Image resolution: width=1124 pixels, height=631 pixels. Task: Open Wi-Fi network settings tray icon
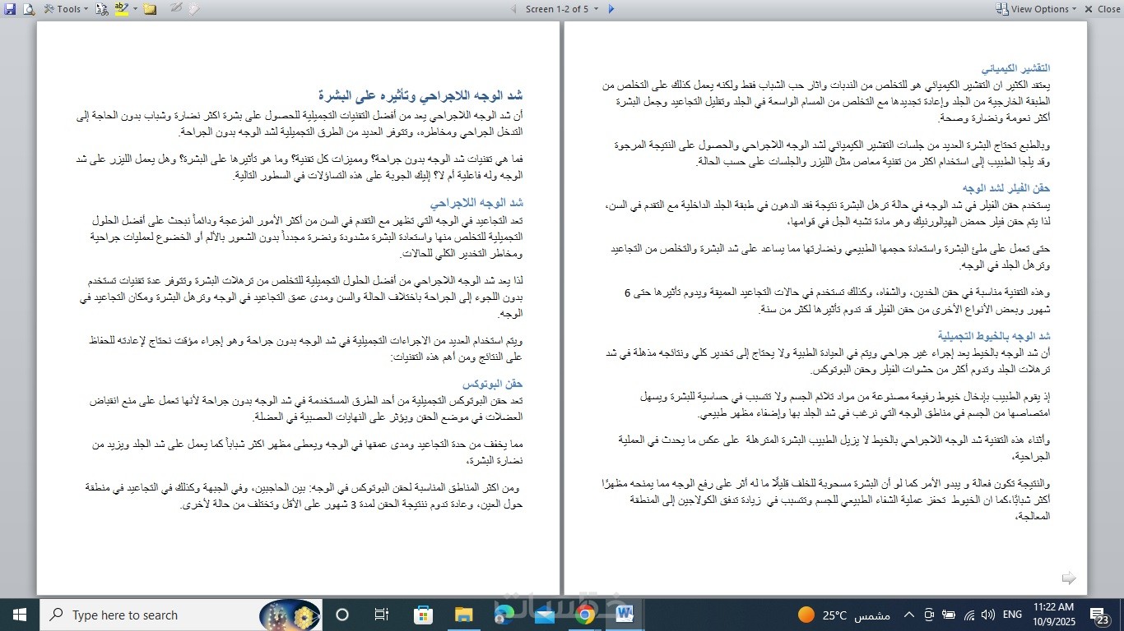[968, 615]
